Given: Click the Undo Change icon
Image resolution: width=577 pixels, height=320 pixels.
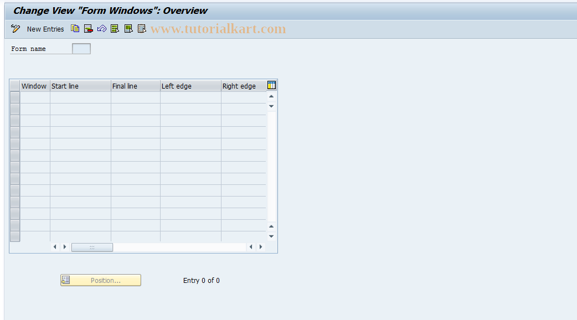Looking at the screenshot, I should [101, 29].
